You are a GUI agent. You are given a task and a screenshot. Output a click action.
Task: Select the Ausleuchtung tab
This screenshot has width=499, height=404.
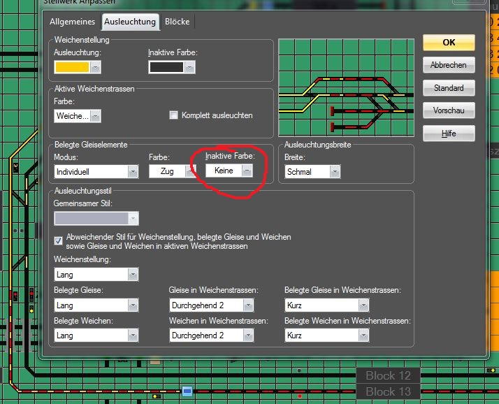pos(130,22)
